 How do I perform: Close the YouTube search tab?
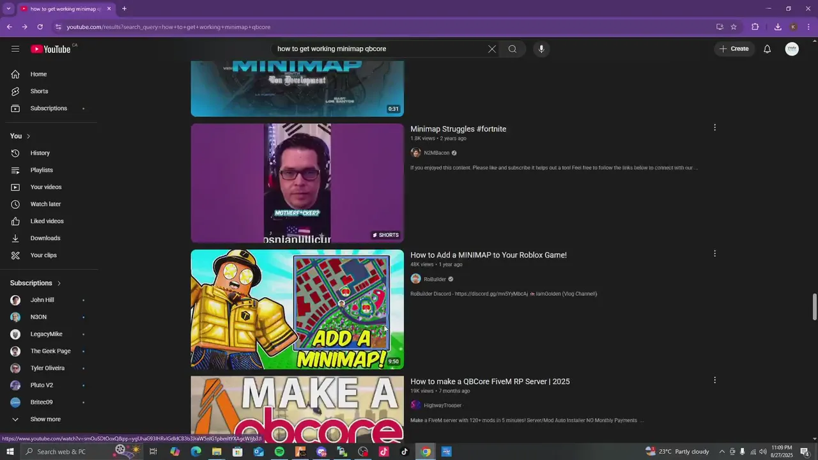109,8
